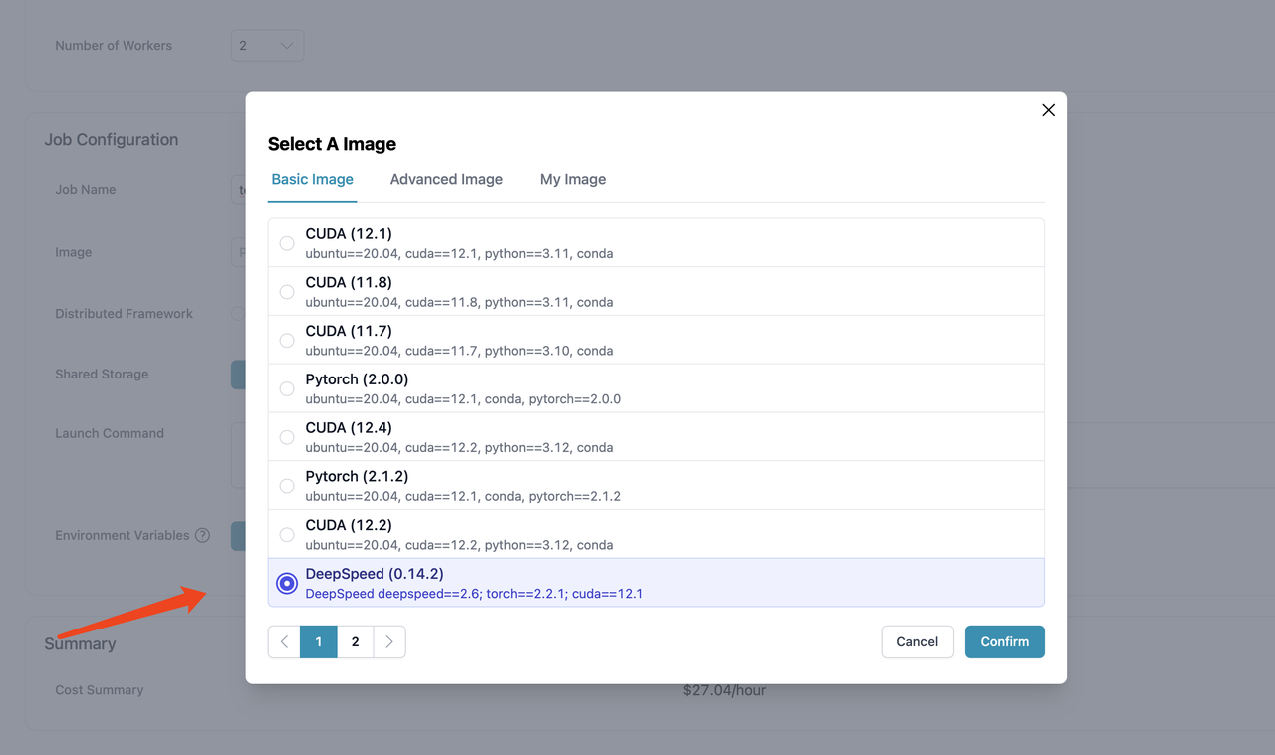
Task: Go to previous page arrow
Action: click(284, 641)
